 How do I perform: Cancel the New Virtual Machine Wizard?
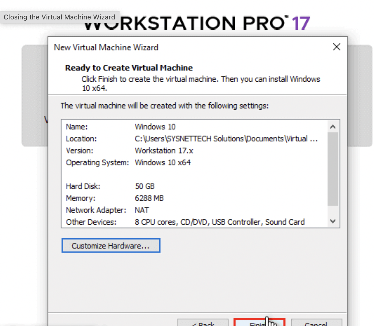click(317, 322)
